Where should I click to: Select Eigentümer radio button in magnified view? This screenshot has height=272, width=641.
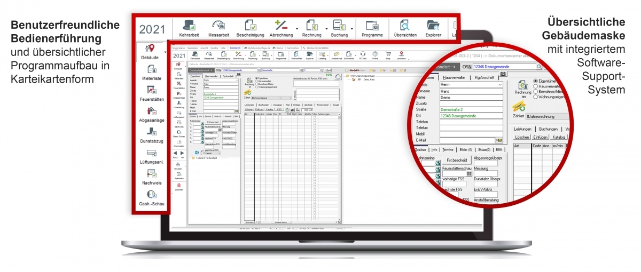tap(535, 81)
